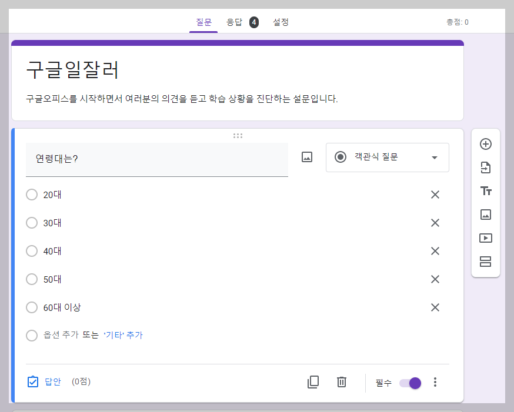Edit the 40대 option text

pos(52,251)
